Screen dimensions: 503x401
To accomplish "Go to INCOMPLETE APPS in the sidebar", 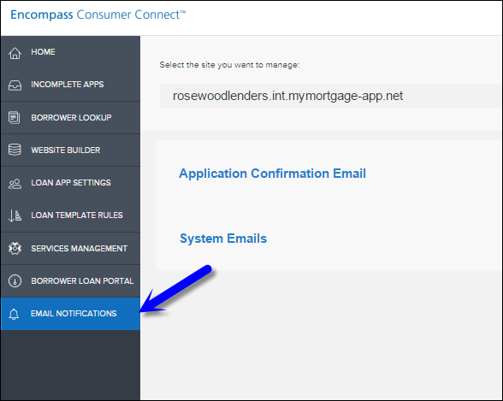I will [x=70, y=85].
